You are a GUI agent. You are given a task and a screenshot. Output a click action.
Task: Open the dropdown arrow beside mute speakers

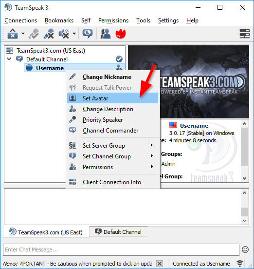(x=74, y=34)
